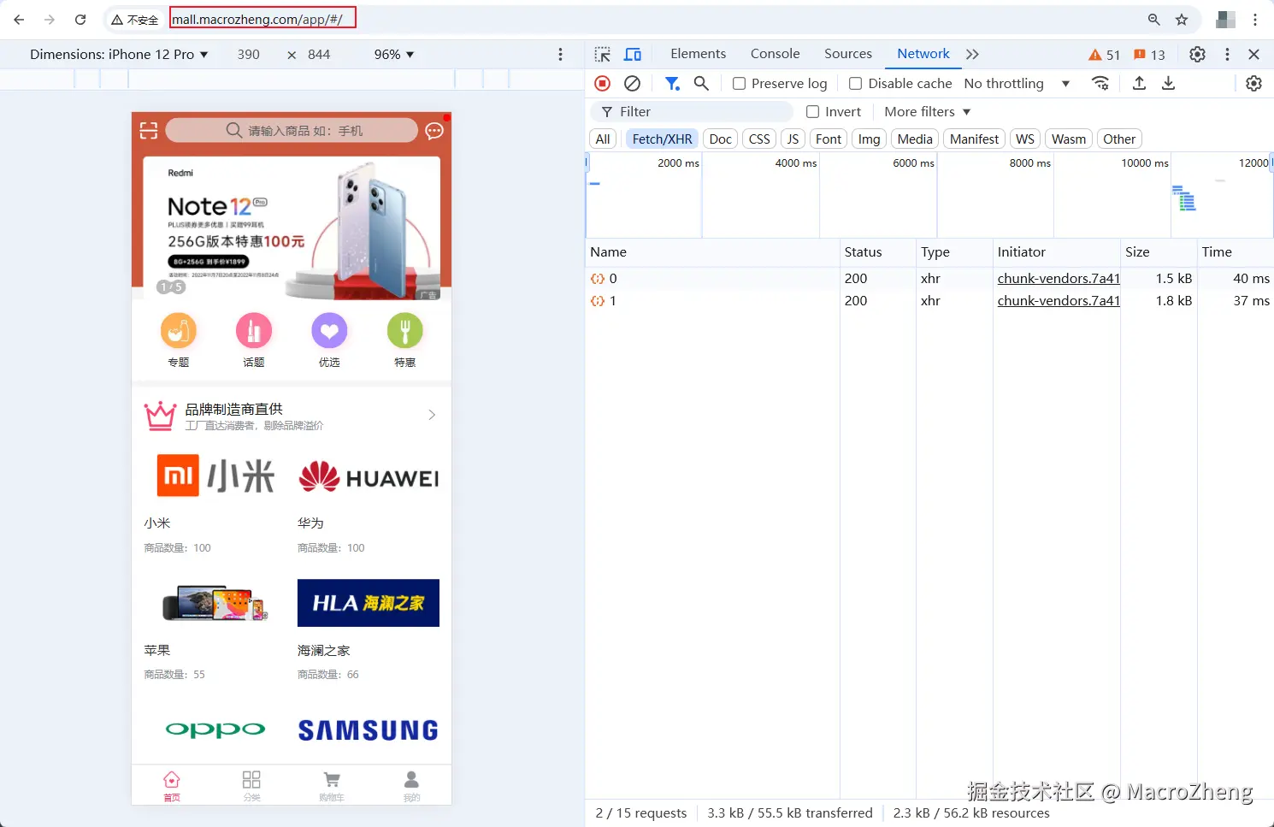Viewport: 1274px width, 827px height.
Task: Click the inspect element picker icon
Action: [x=603, y=54]
